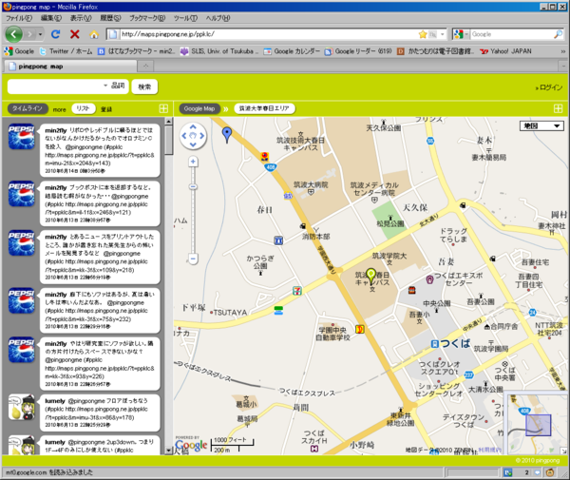Open the Twitter / ホーム bookmark
Viewport: 570px width, 480px height.
pyautogui.click(x=66, y=51)
